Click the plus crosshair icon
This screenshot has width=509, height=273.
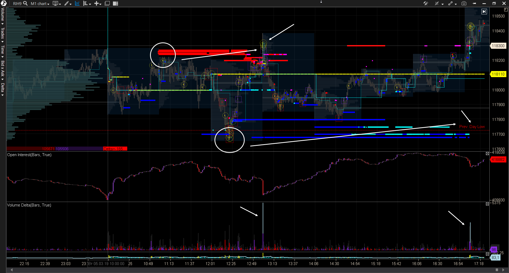[97, 3]
